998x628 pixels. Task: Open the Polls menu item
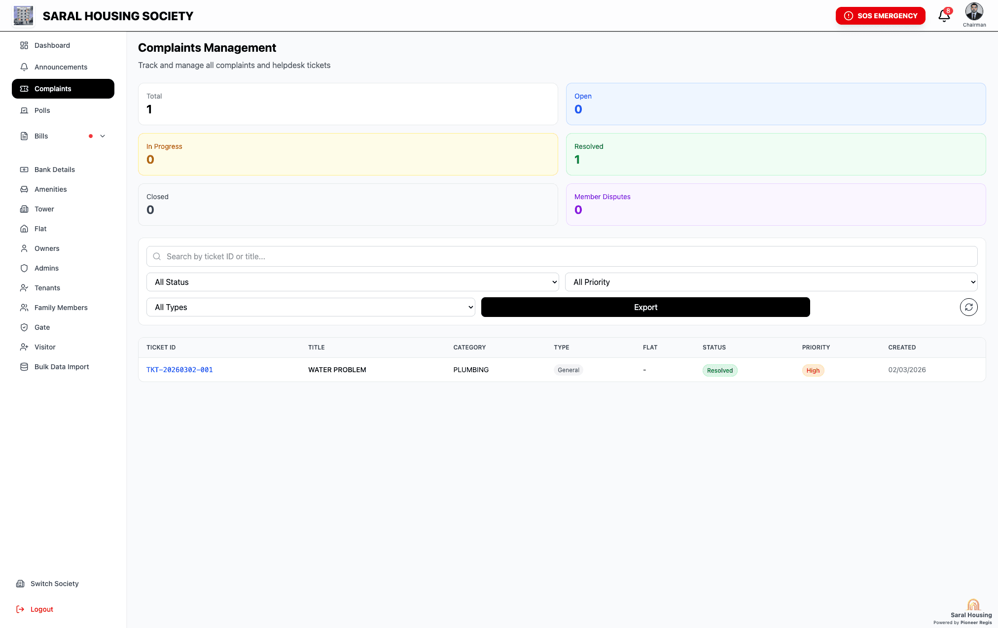(x=42, y=110)
